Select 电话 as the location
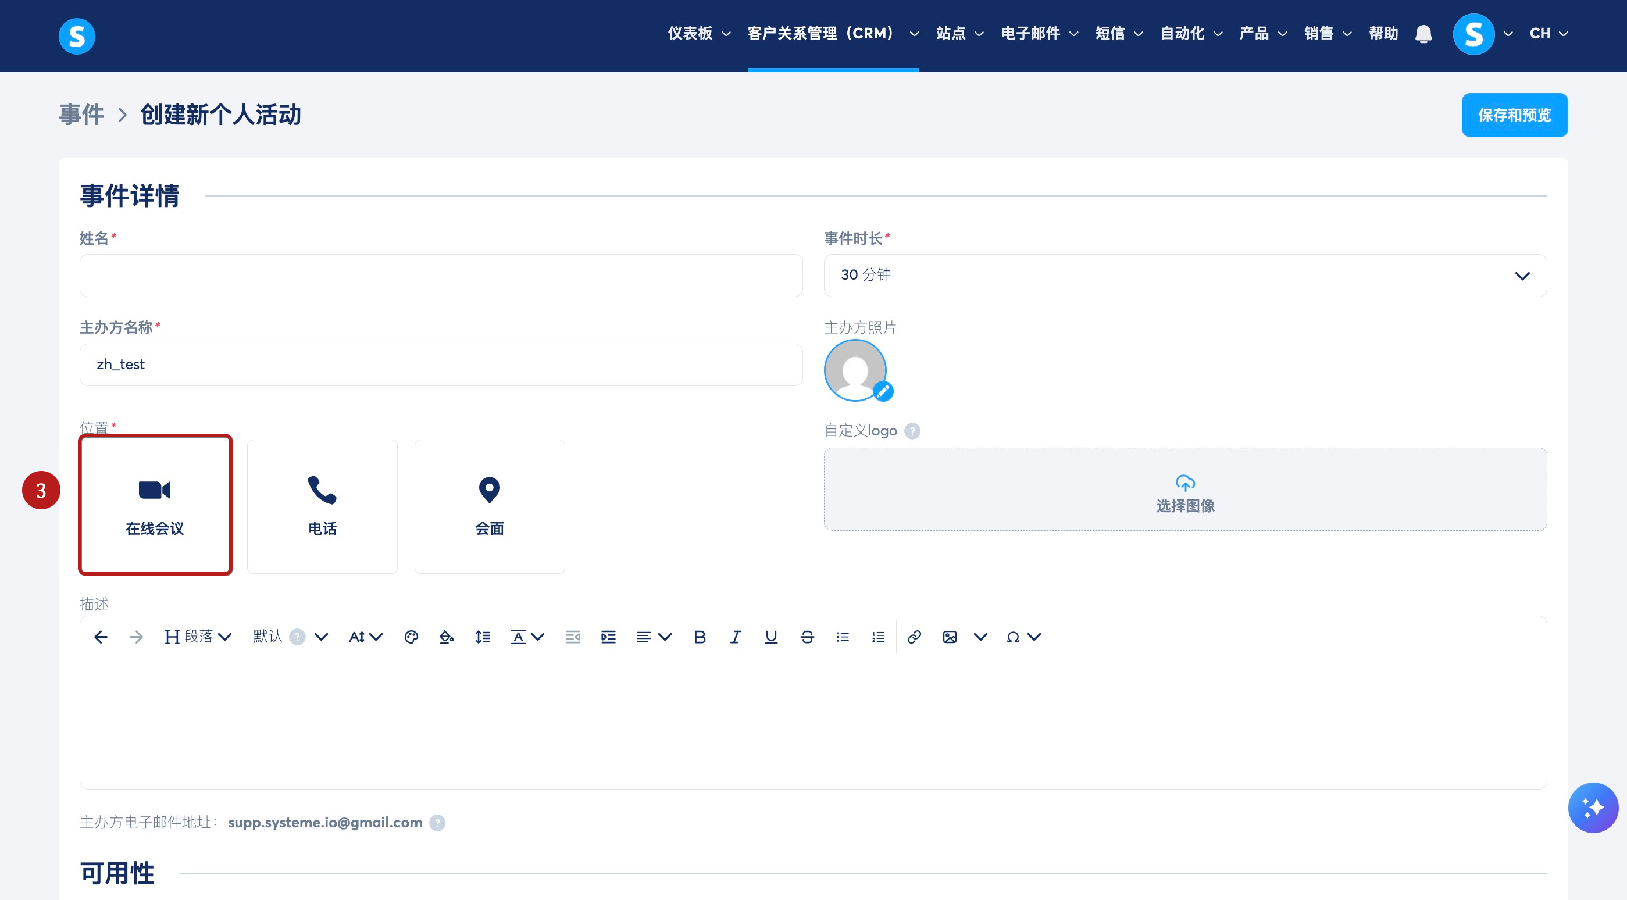The width and height of the screenshot is (1627, 900). pos(322,506)
